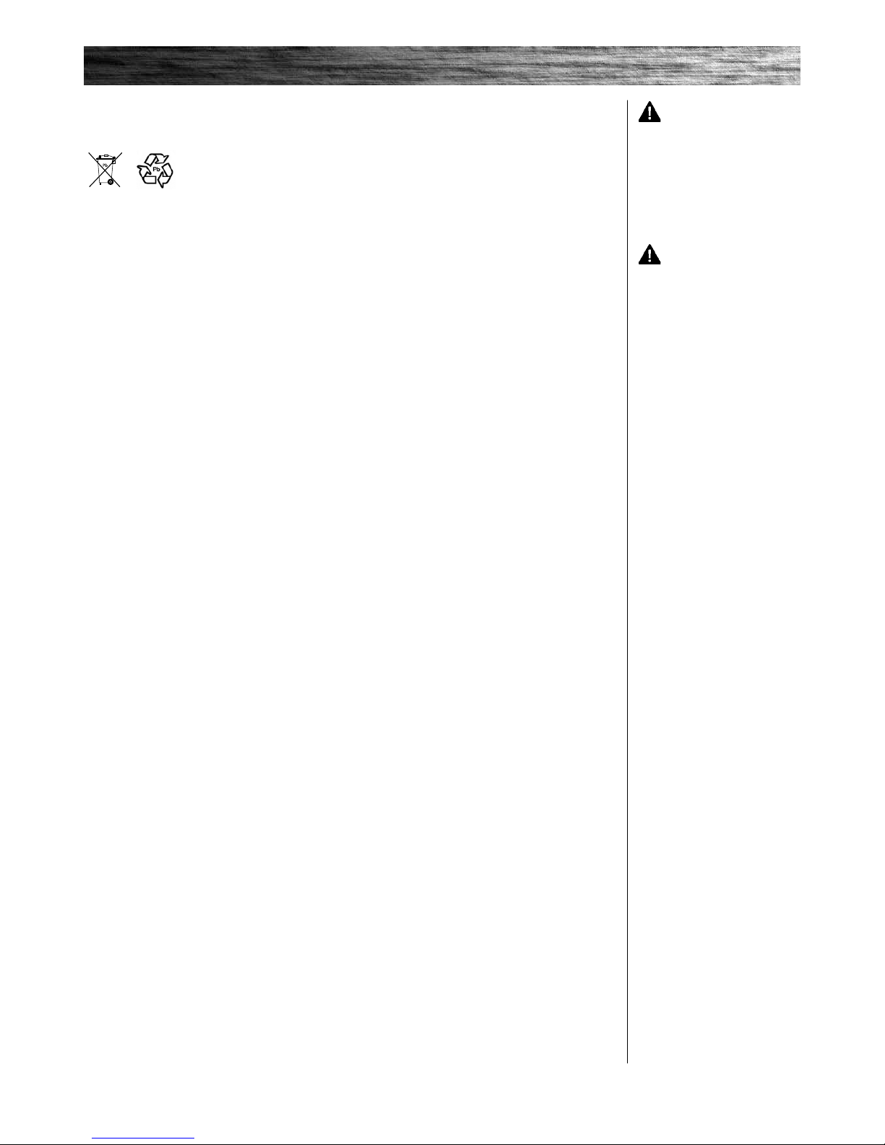Viewport: 885px width, 1145px height.
Task: Click the dark textured header banner
Action: coord(441,66)
